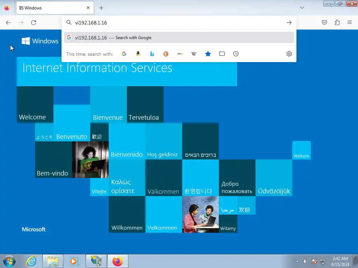The height and width of the screenshot is (268, 358).
Task: Click the Welcome tile
Action: click(35, 104)
